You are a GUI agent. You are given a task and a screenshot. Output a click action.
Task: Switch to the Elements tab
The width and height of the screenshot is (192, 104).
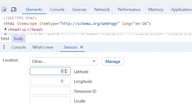click(x=34, y=9)
